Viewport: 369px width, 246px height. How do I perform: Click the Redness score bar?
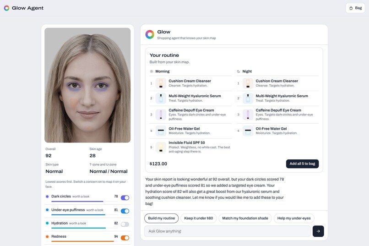click(x=85, y=241)
